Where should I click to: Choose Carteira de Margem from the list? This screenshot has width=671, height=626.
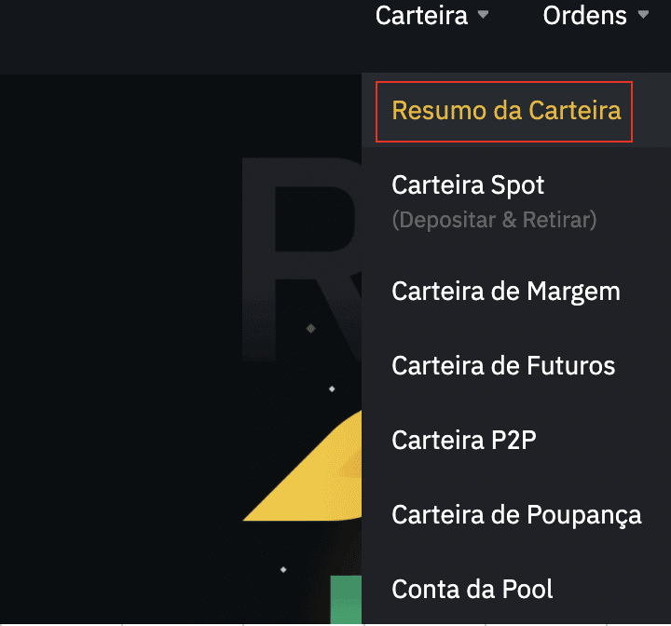pyautogui.click(x=506, y=292)
